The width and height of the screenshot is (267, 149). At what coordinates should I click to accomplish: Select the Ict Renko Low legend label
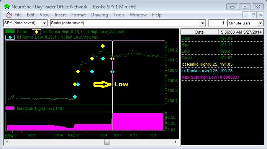pyautogui.click(x=57, y=37)
